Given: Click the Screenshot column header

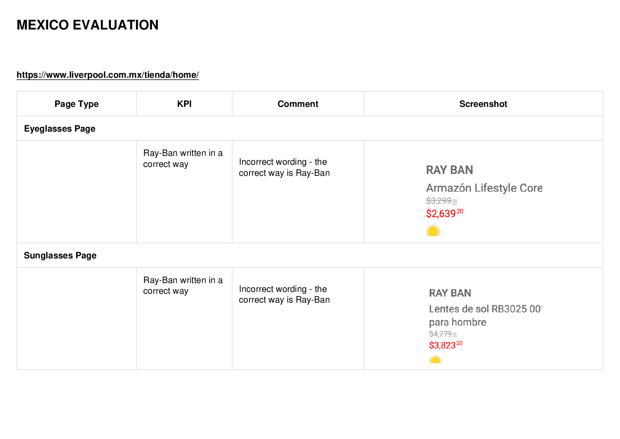Looking at the screenshot, I should 483,104.
